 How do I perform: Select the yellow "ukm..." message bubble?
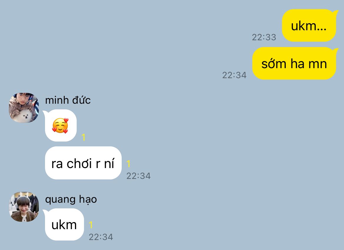[x=309, y=26]
